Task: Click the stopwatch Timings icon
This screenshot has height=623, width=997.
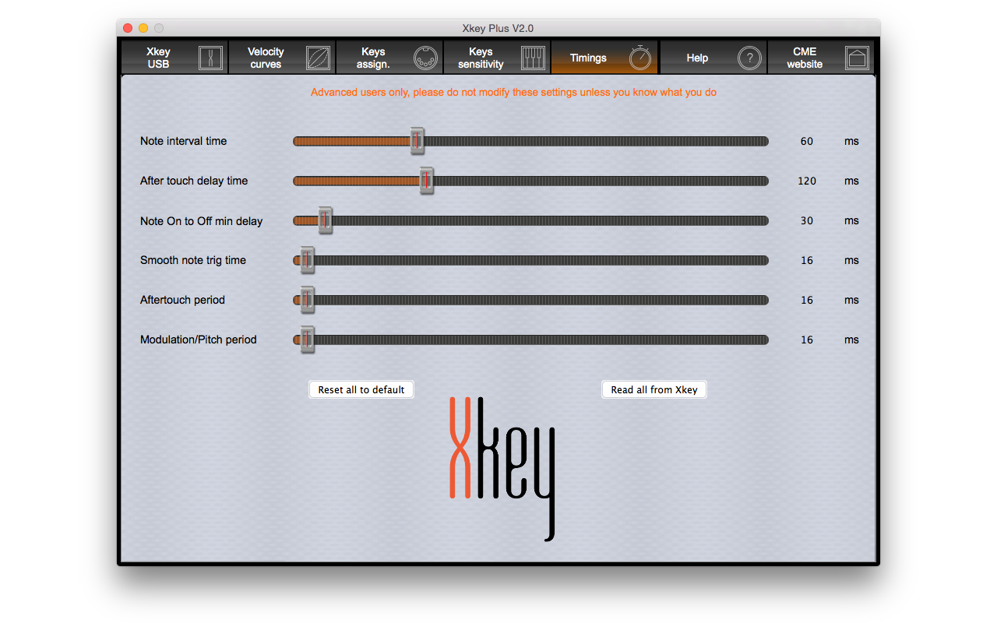Action: (640, 58)
